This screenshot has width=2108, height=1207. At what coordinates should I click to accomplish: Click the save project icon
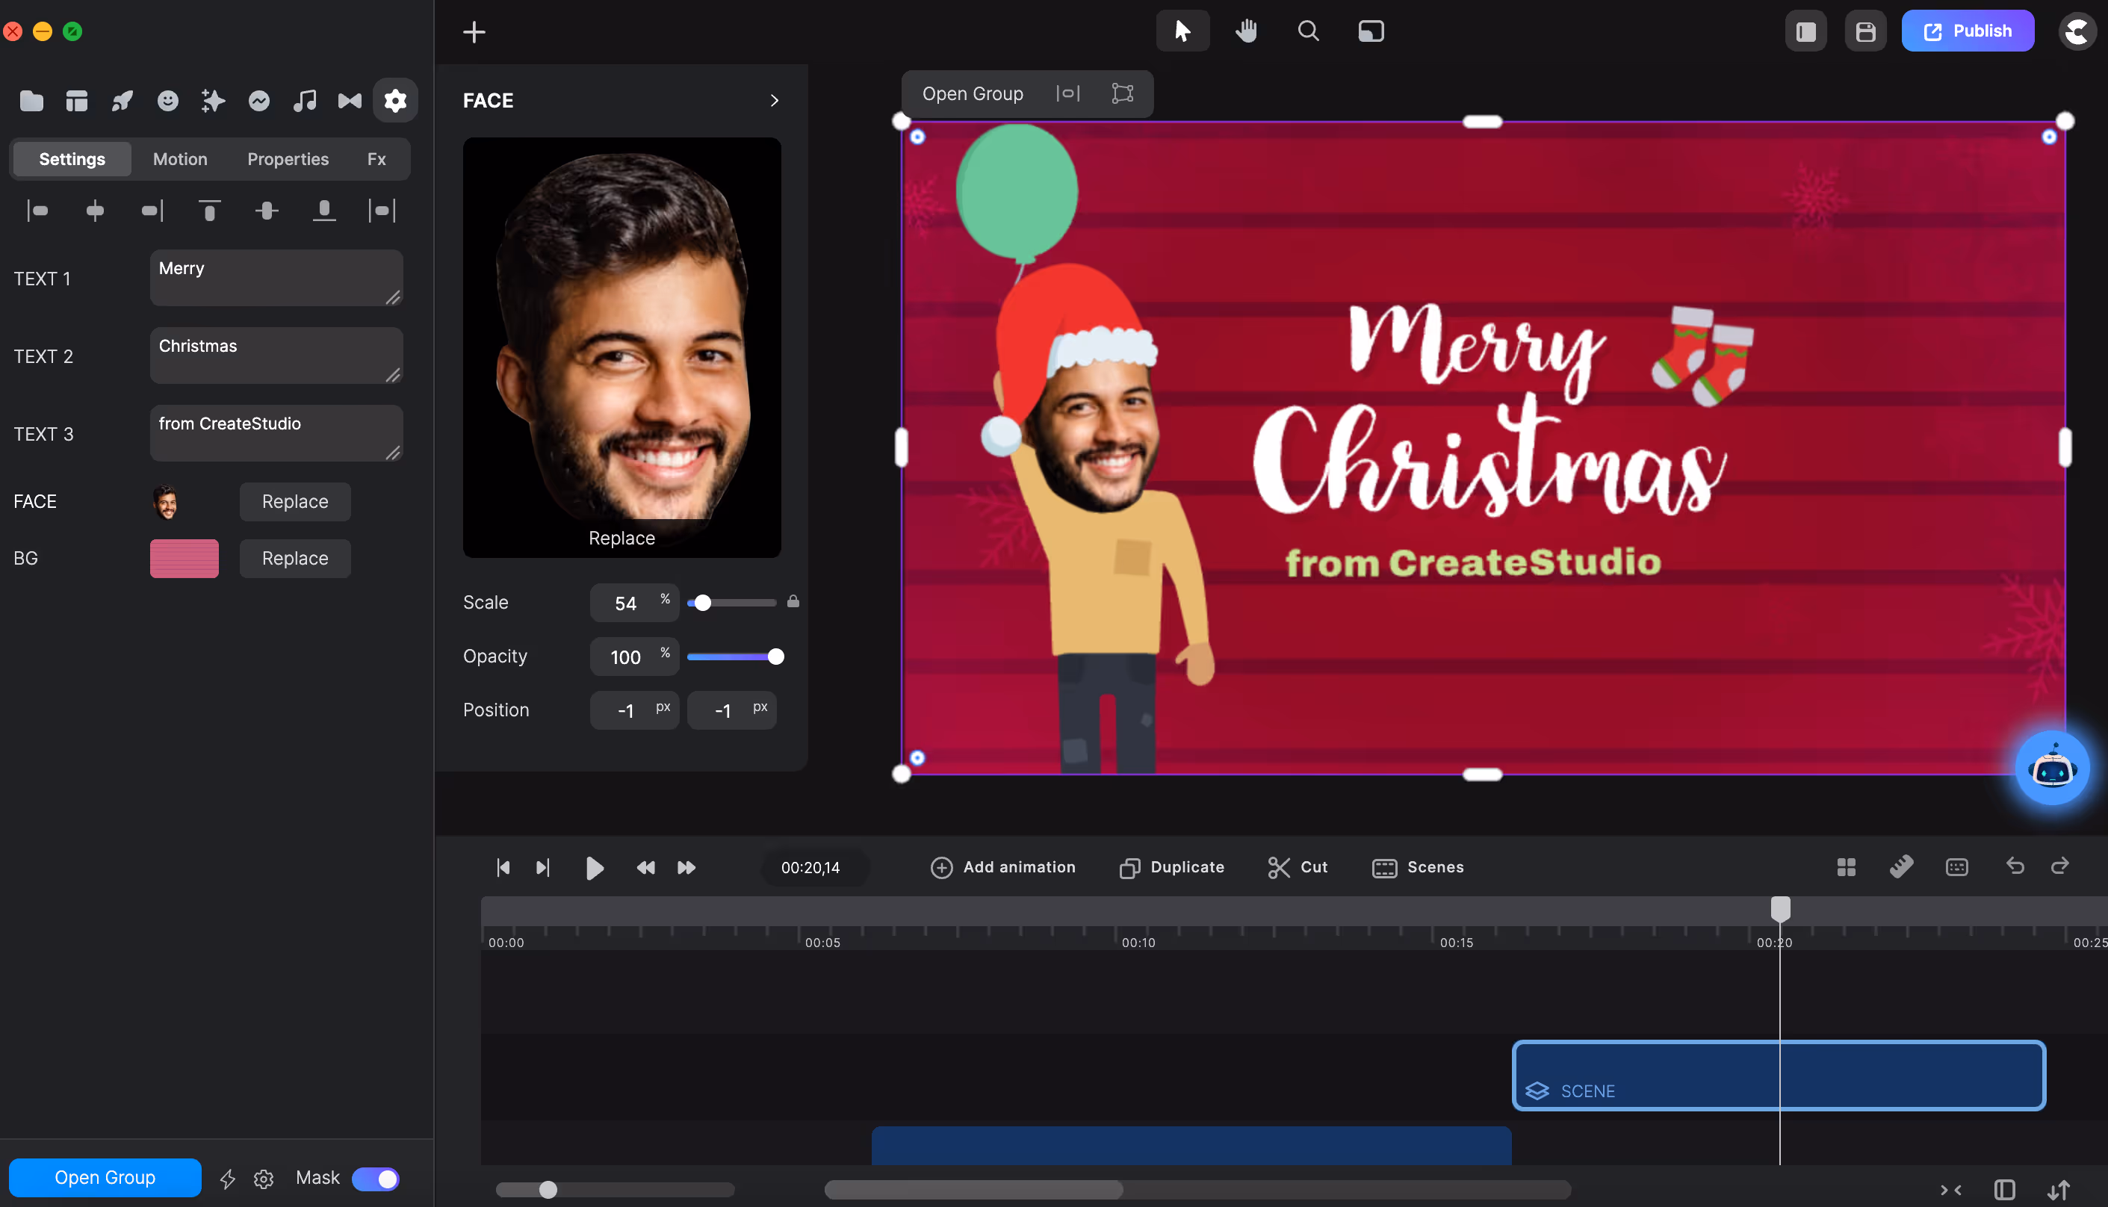1865,31
